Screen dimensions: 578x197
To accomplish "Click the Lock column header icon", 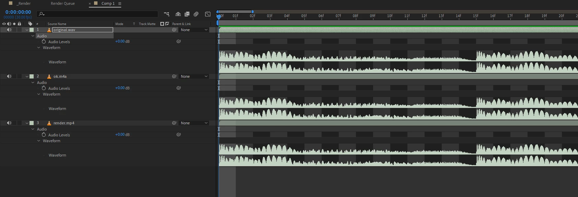I will [19, 24].
